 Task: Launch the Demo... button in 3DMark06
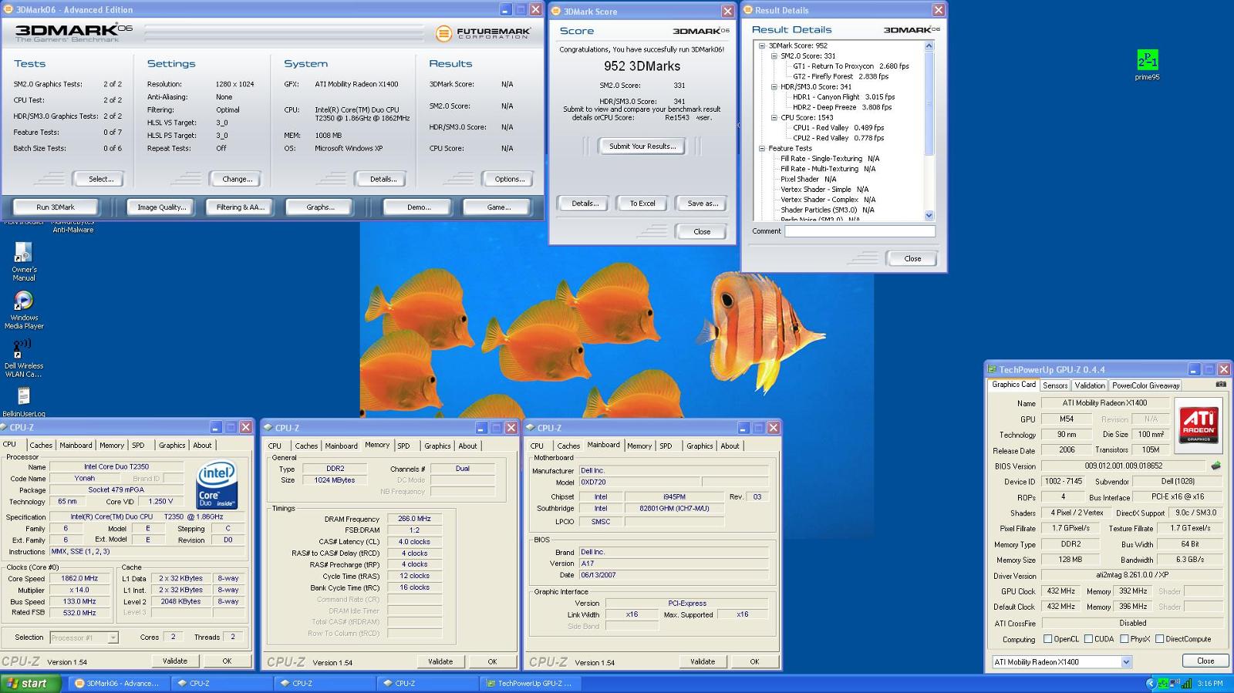pyautogui.click(x=419, y=207)
